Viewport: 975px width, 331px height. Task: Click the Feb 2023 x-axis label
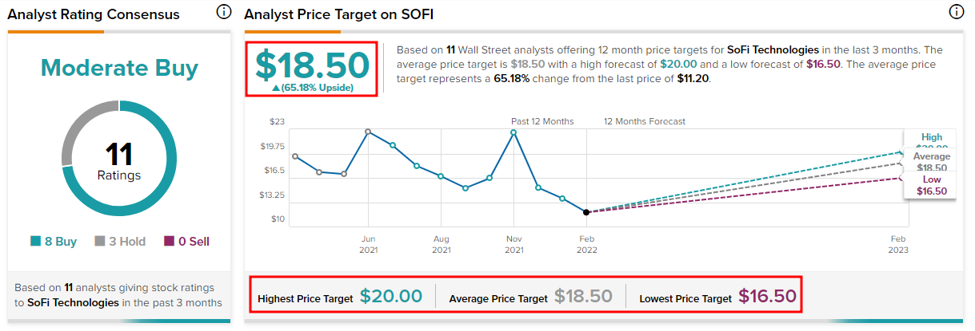click(x=898, y=244)
